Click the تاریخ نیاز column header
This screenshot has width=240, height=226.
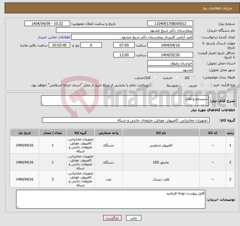(x=24, y=133)
